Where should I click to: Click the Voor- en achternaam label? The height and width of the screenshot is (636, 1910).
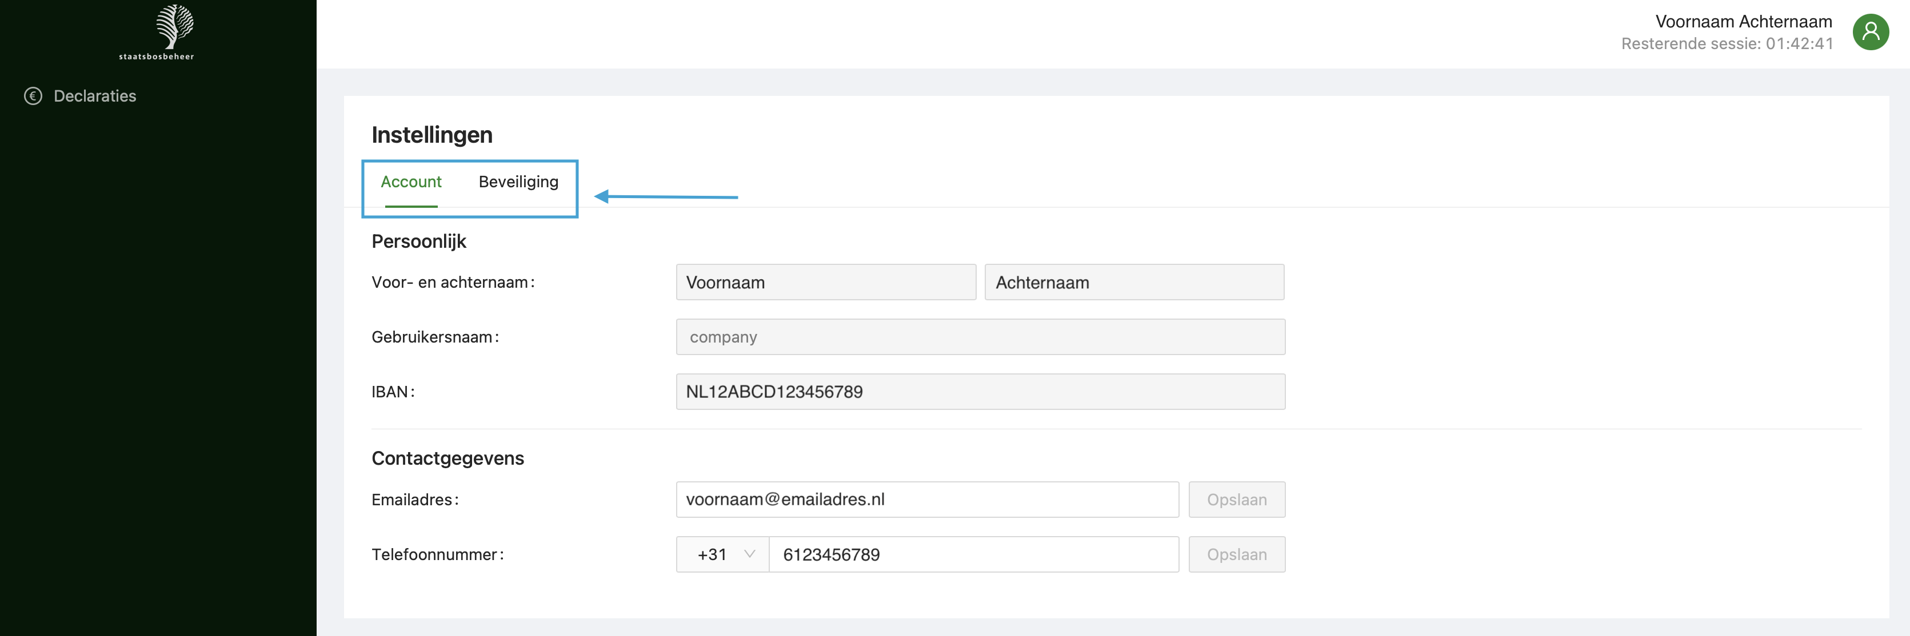point(453,282)
